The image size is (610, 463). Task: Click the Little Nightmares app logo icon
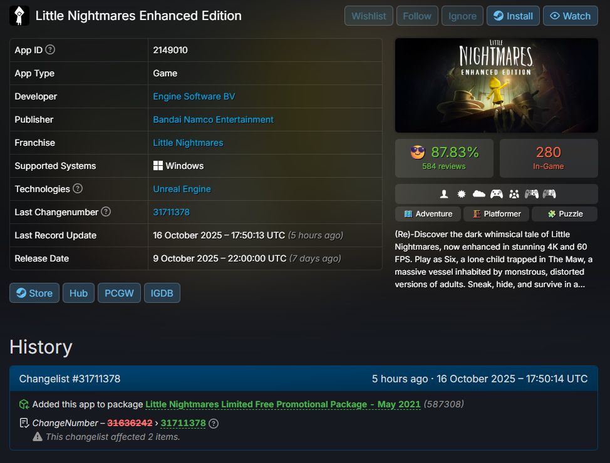coord(19,16)
